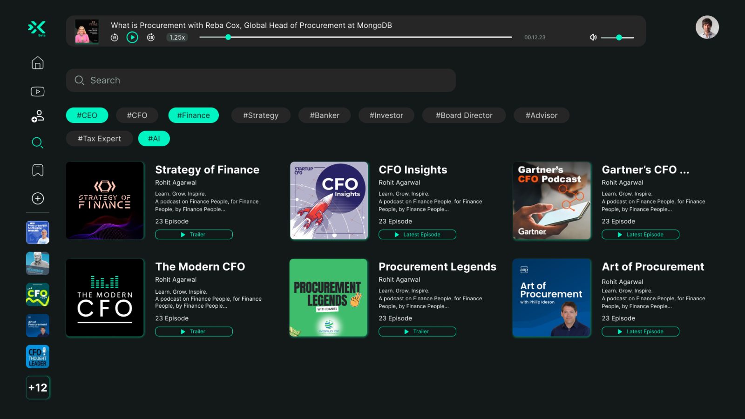
Task: Mute audio via the speaker icon
Action: pyautogui.click(x=593, y=37)
